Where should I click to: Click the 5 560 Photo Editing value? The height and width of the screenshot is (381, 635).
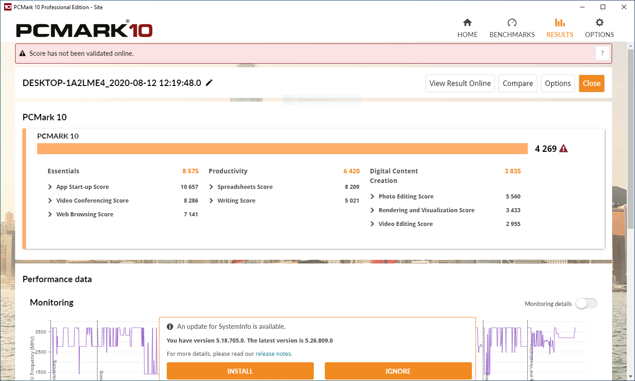513,196
